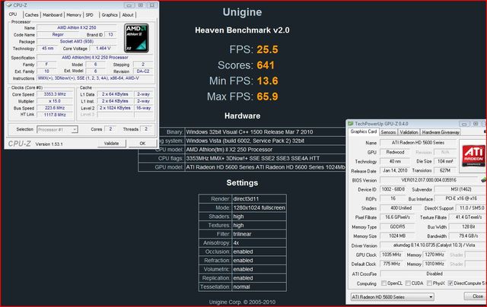Toggle the CUDA checkbox in GPU-Z

pos(408,283)
